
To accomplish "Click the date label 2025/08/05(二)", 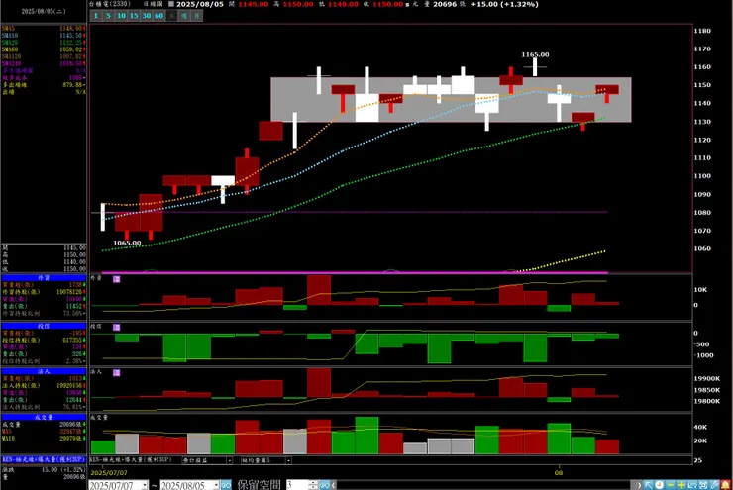I will point(44,11).
